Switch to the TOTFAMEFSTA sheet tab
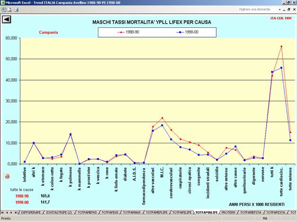The width and height of the screenshot is (297, 222). [251, 213]
